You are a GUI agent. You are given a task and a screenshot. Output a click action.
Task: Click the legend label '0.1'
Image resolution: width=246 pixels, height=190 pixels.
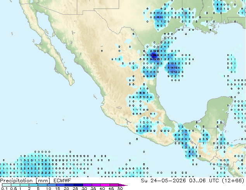[x=4, y=188]
